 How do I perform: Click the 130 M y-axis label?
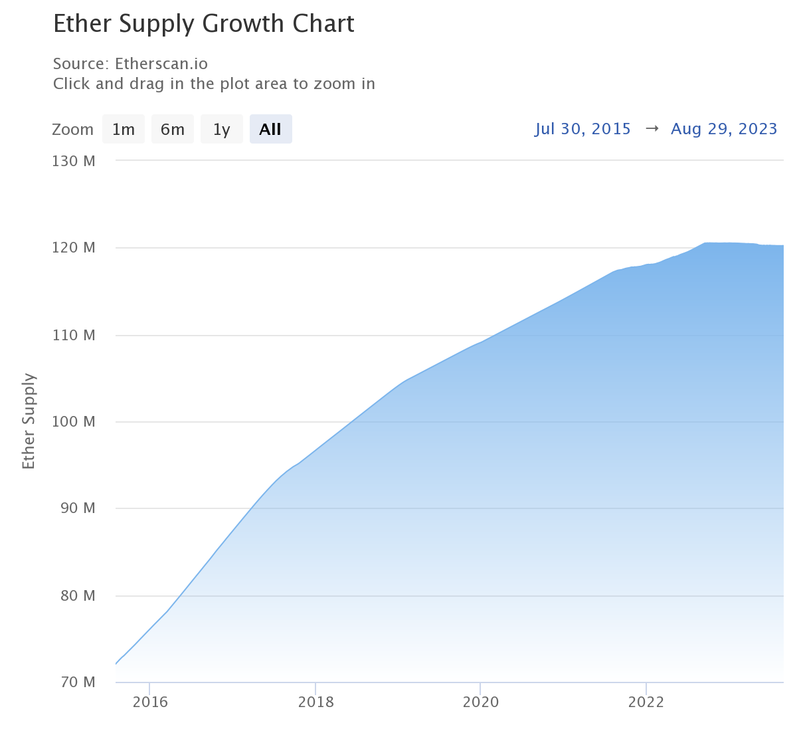tap(74, 161)
